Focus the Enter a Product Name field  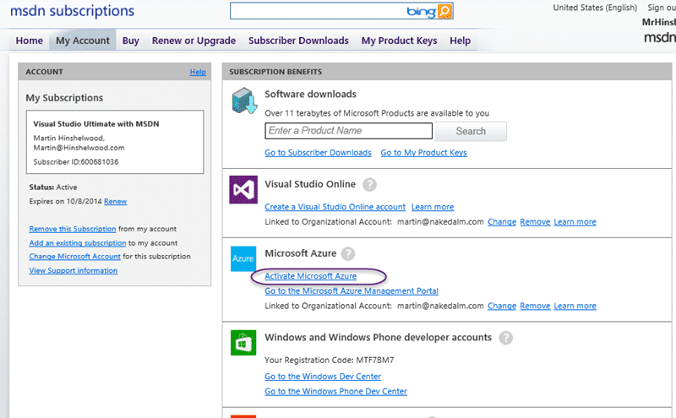click(x=348, y=131)
